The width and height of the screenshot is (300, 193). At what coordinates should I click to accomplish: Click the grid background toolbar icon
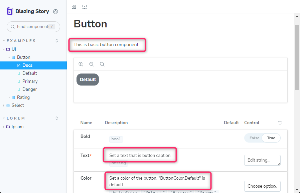tap(74, 7)
